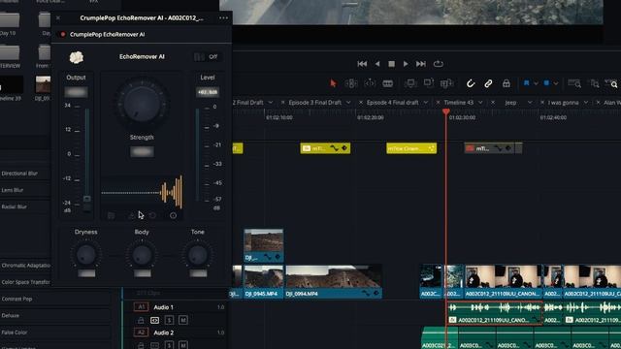Open the flag color dropdown arrow

pos(536,84)
